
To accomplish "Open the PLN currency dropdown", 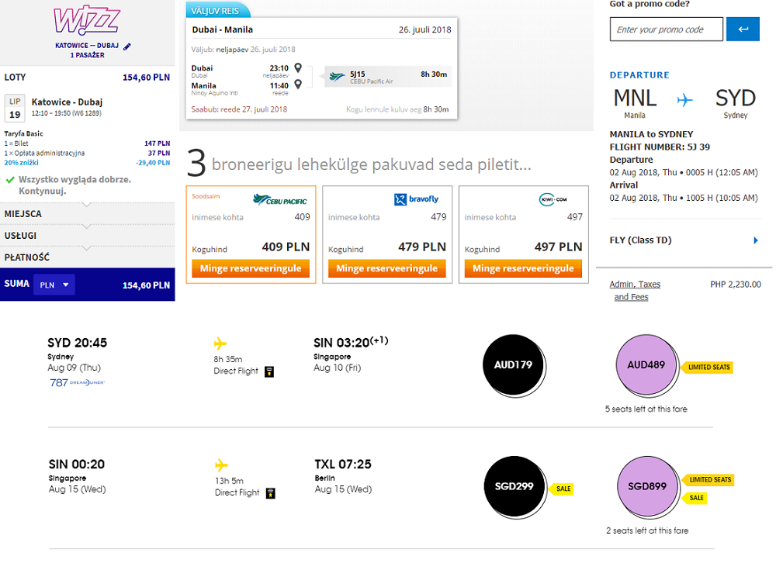I will pos(54,285).
